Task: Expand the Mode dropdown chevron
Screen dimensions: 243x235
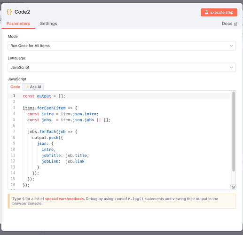Action: tap(231, 46)
